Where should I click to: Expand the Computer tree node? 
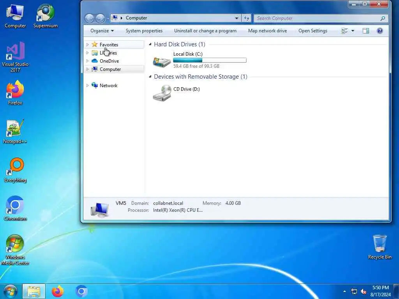coord(87,69)
